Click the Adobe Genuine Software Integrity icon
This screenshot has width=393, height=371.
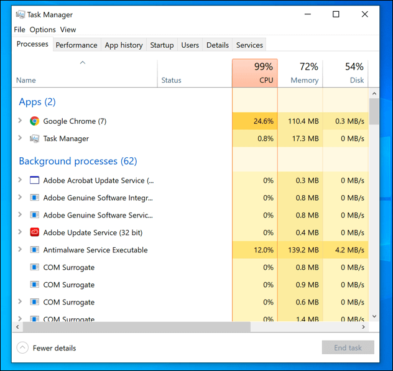coord(35,198)
